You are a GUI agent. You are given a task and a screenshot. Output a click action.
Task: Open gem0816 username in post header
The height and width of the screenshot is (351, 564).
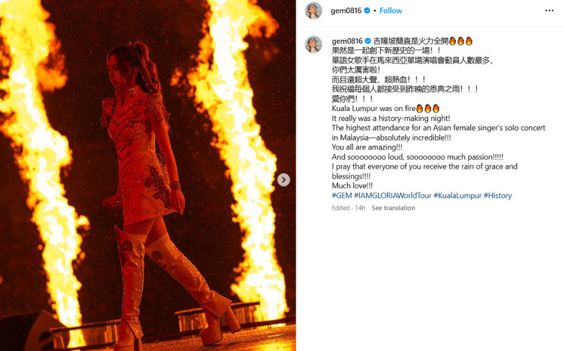(x=346, y=11)
